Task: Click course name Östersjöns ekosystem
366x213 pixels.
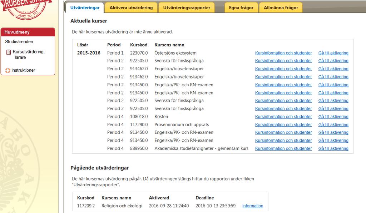Action: (x=175, y=53)
